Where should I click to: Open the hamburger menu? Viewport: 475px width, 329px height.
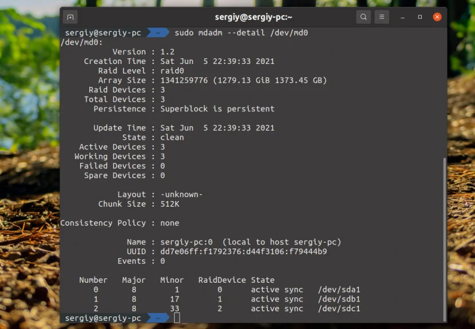pyautogui.click(x=382, y=17)
